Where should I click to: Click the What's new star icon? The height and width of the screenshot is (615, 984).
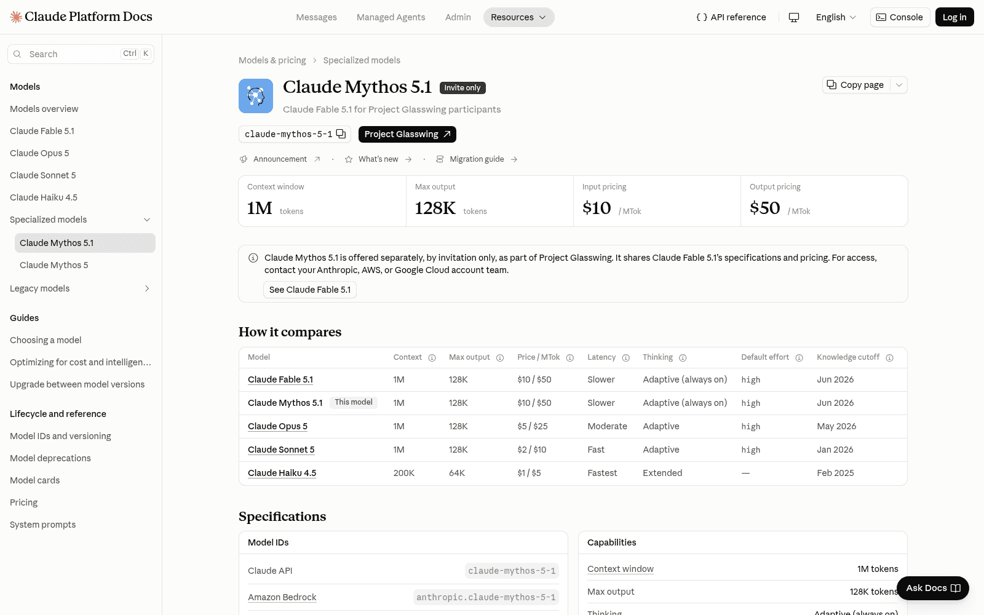point(349,159)
